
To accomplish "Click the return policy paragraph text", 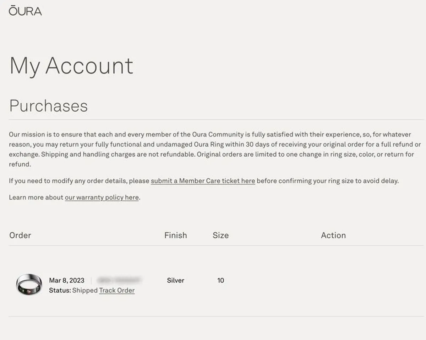I will (x=215, y=150).
